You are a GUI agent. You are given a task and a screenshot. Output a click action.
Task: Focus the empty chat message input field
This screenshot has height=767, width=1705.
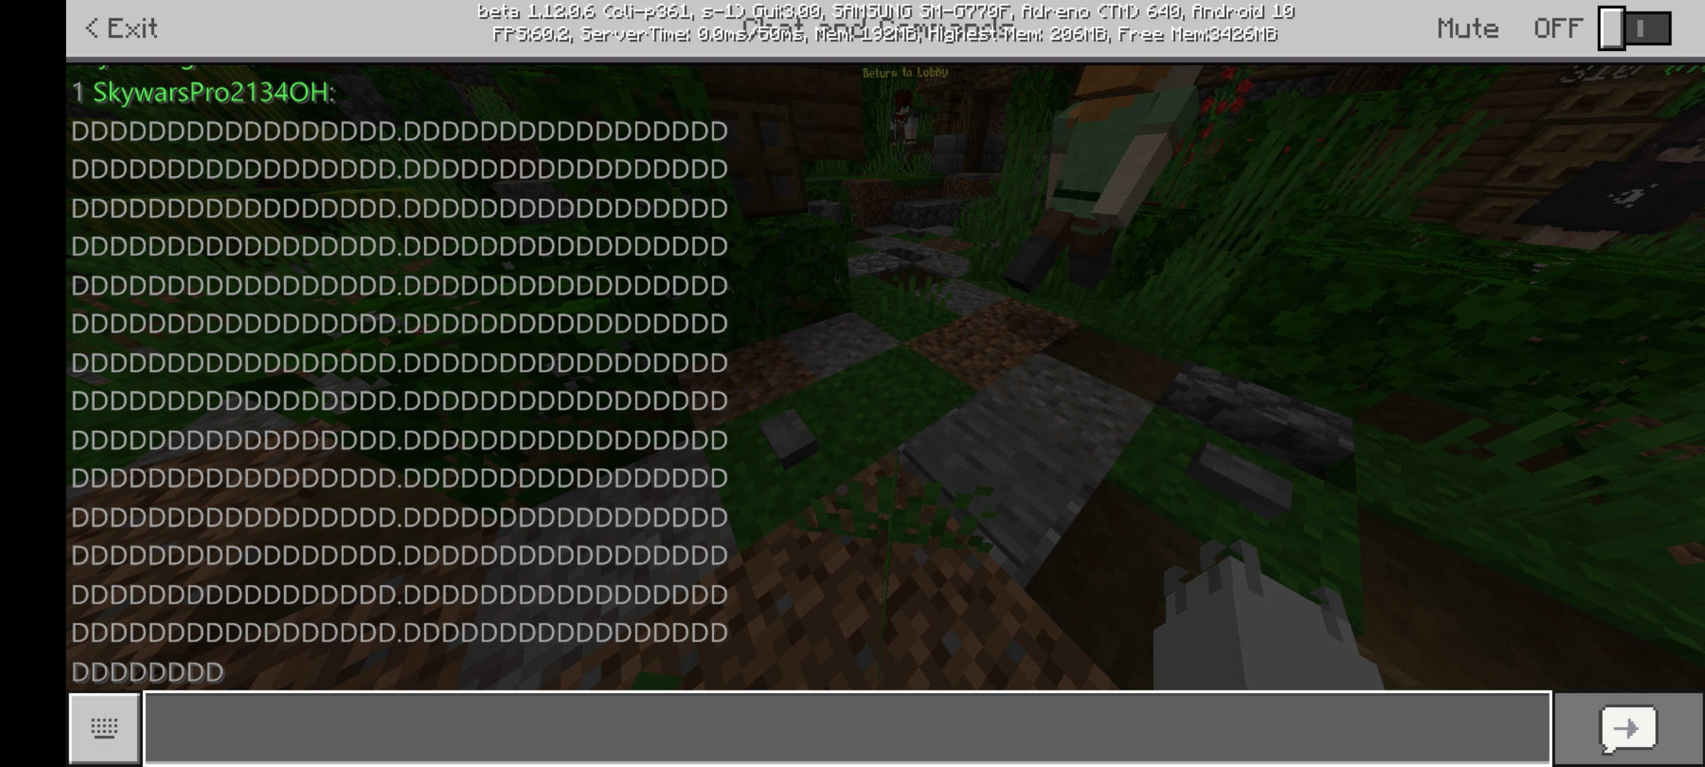847,729
